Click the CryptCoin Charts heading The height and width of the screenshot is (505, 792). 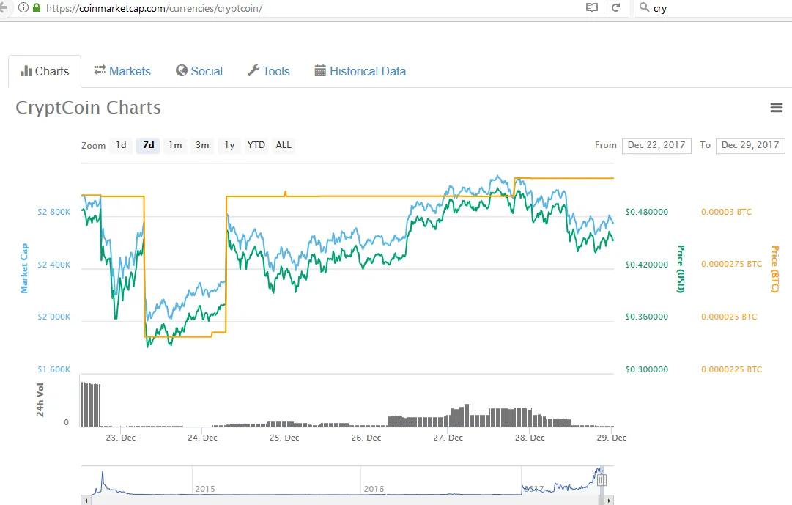89,108
